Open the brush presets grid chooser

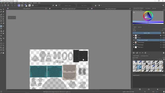pyautogui.click(x=33, y=5)
